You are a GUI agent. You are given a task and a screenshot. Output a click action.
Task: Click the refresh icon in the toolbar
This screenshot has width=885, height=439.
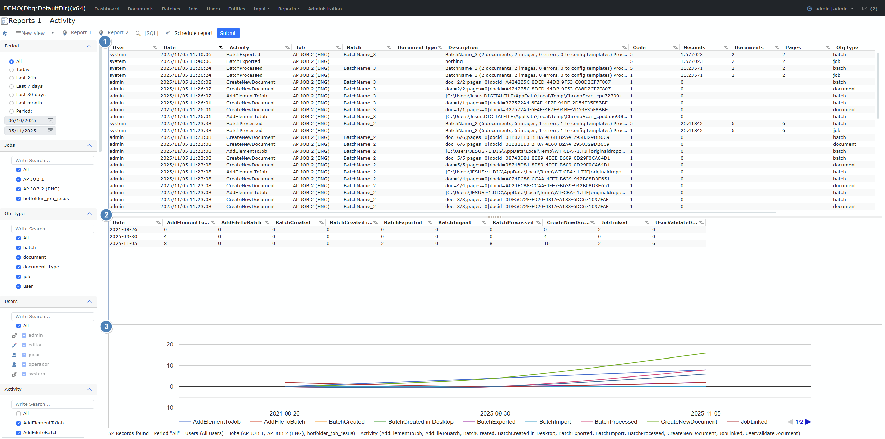pyautogui.click(x=5, y=34)
